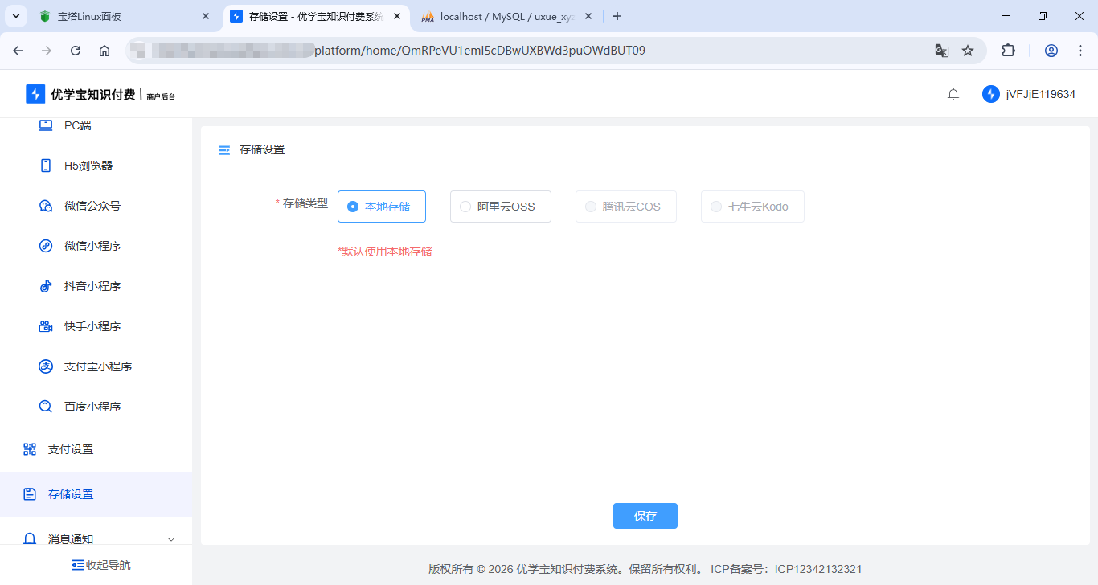Click the WeChat Official Account (微信公众号) sidebar icon

[x=46, y=206]
